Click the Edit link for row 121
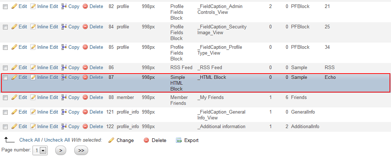391x158 pixels. [x=23, y=112]
